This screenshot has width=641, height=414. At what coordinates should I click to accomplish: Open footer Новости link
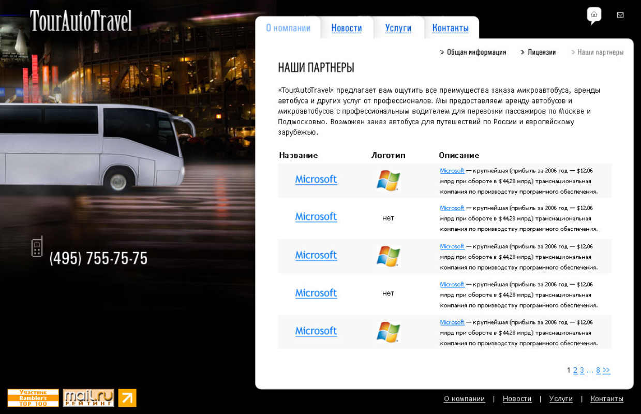click(517, 399)
